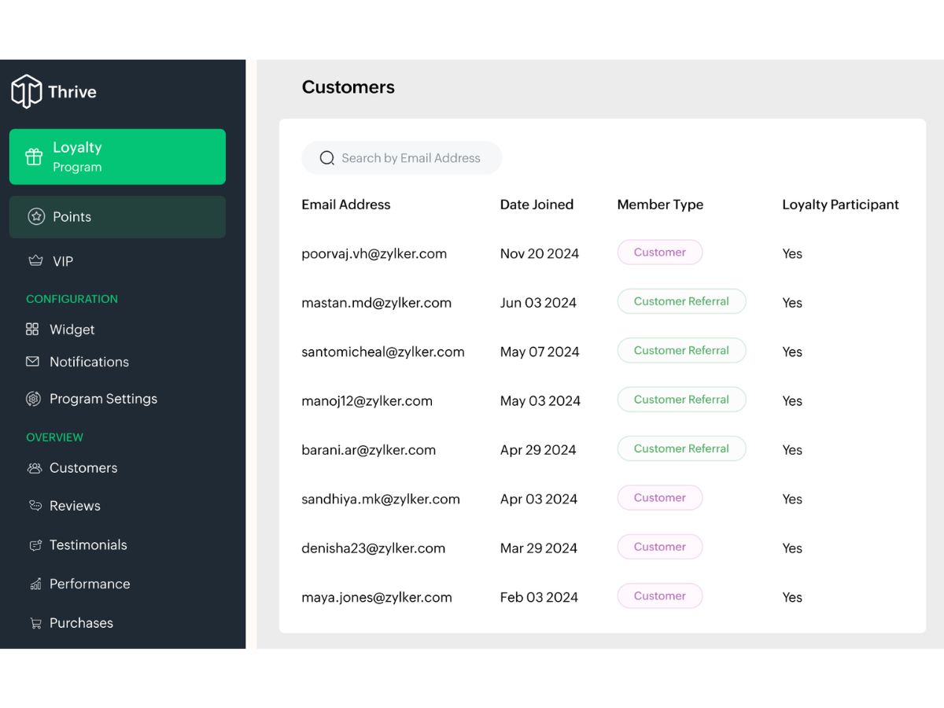Click the CONFIGURATION section label
944x708 pixels.
[x=72, y=299]
